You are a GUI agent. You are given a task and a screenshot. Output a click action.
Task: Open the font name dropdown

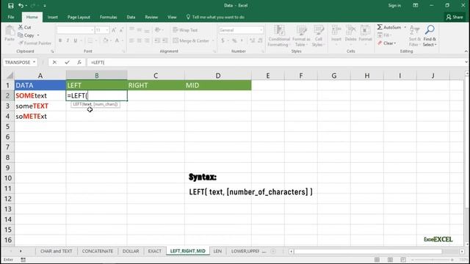click(x=92, y=30)
